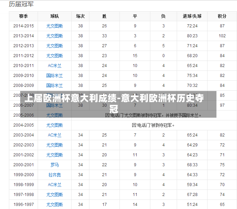This screenshot has height=209, width=237.
Task: Click the 33 wins value in 2013-2014 row
Action: click(x=104, y=36)
